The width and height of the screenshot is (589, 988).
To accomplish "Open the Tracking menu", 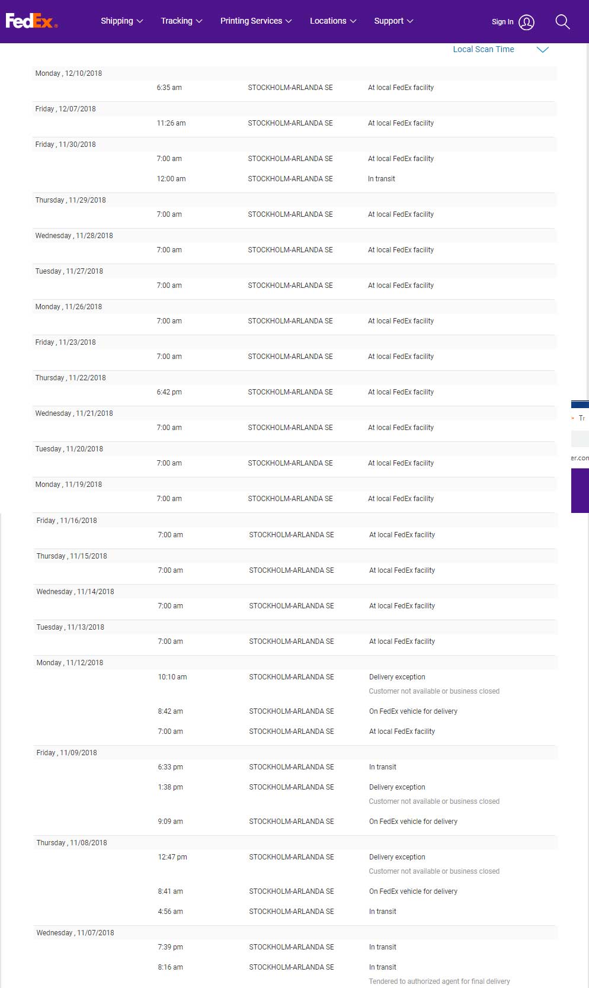I will click(181, 21).
